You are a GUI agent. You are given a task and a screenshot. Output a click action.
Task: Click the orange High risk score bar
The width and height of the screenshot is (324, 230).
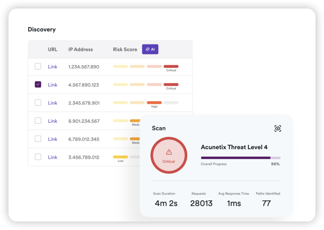[154, 103]
